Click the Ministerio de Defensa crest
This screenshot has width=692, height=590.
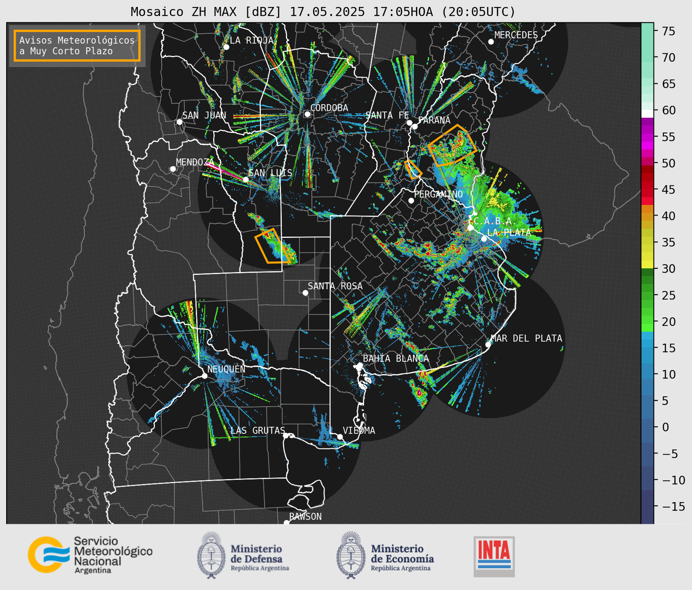(x=212, y=555)
